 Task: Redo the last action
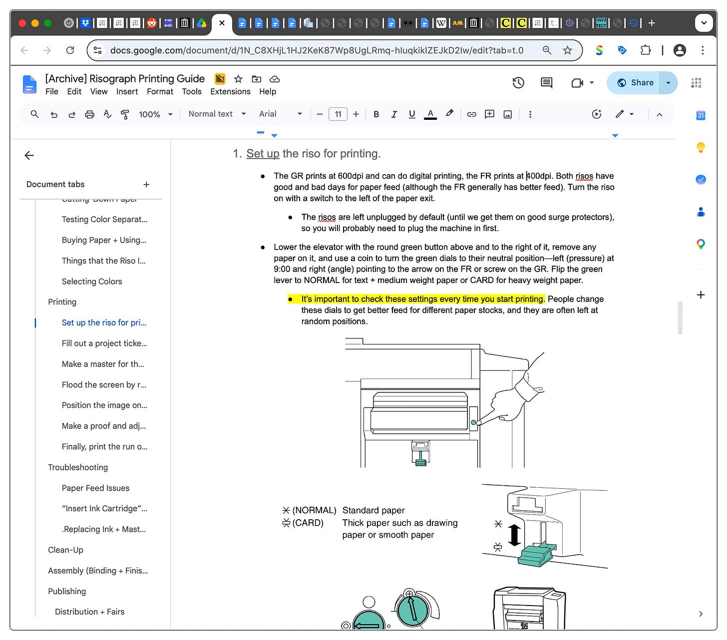(x=72, y=114)
